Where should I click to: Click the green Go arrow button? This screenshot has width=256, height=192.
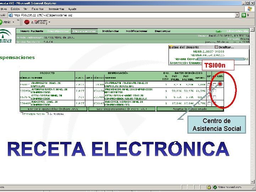coord(244,15)
